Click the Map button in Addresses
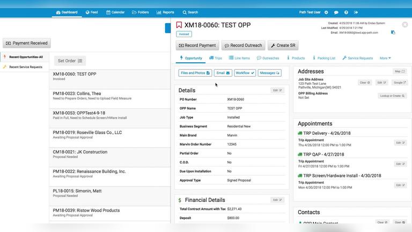 click(400, 71)
